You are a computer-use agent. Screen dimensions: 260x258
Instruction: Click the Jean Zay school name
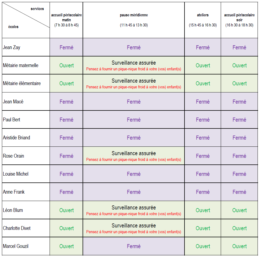11,47
